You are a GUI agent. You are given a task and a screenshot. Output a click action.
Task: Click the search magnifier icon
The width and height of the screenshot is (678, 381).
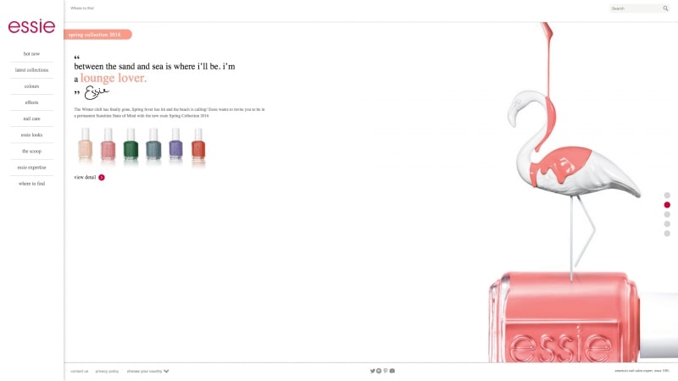(665, 8)
